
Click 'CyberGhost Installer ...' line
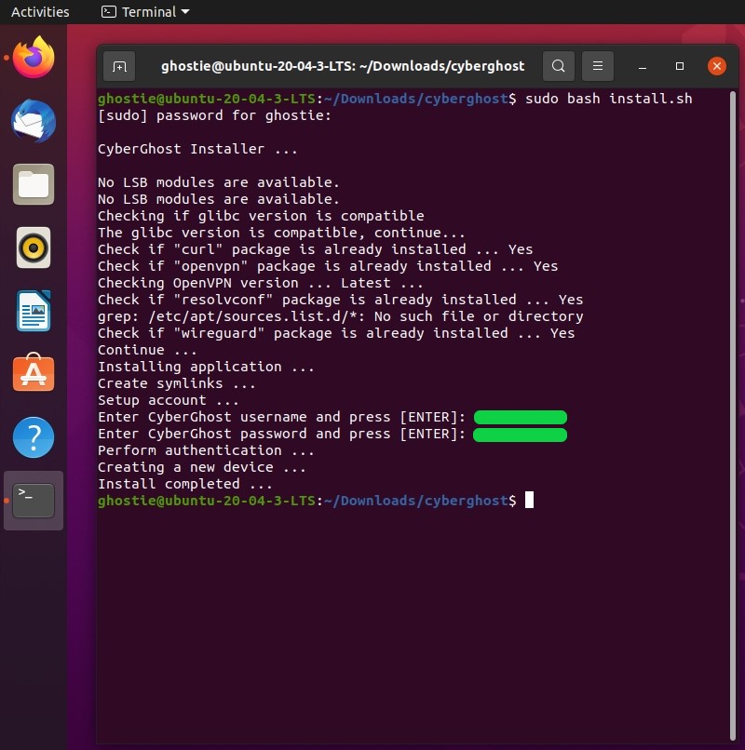197,149
